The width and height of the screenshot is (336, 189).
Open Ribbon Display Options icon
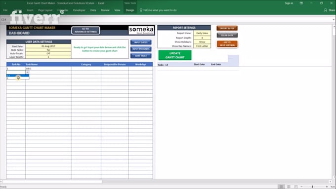pyautogui.click(x=301, y=3)
